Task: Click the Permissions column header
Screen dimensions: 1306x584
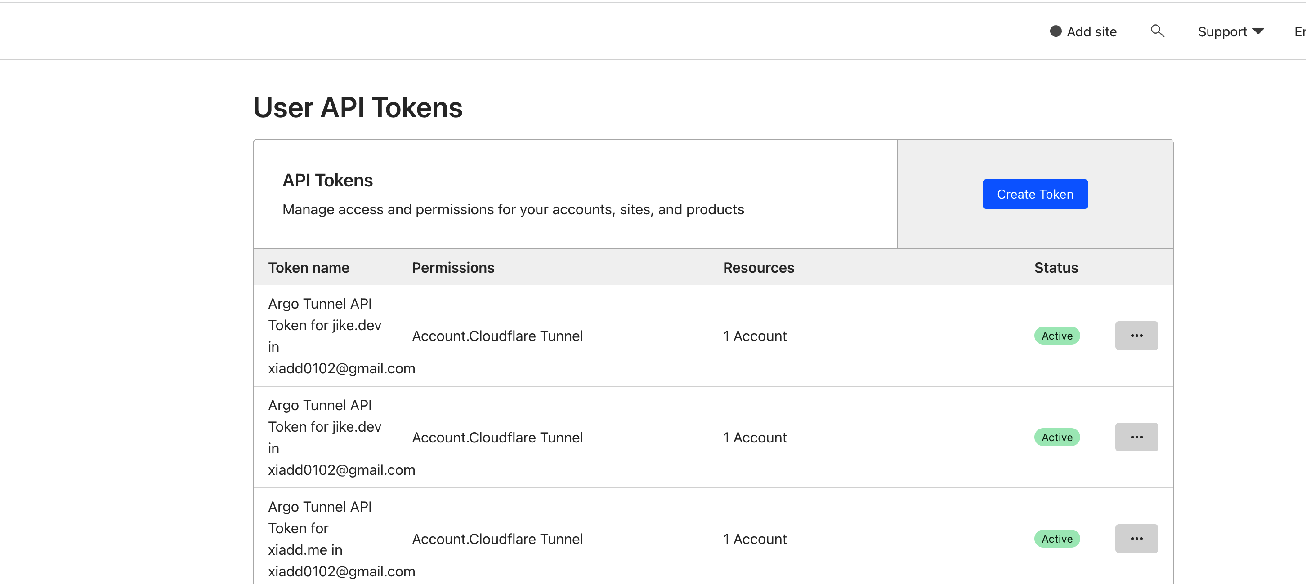Action: (x=453, y=267)
